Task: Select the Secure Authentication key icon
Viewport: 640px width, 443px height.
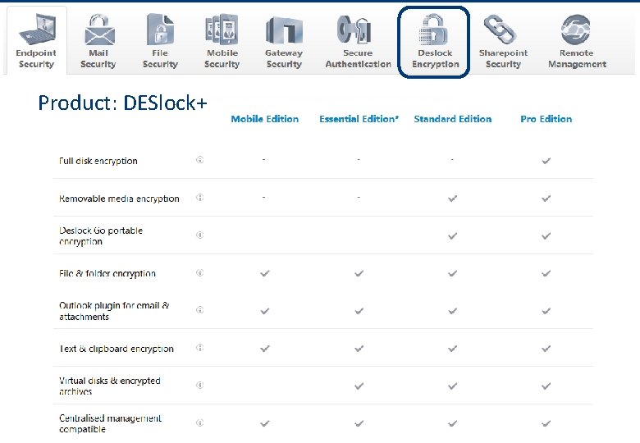Action: coord(358,31)
